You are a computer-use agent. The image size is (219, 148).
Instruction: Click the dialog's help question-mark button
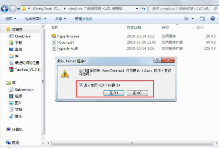click(x=157, y=60)
